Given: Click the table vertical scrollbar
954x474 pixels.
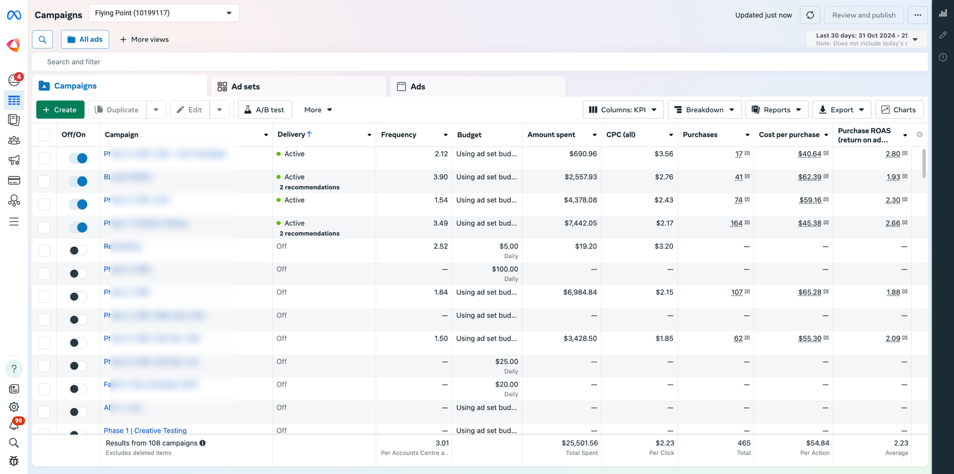Looking at the screenshot, I should point(925,164).
